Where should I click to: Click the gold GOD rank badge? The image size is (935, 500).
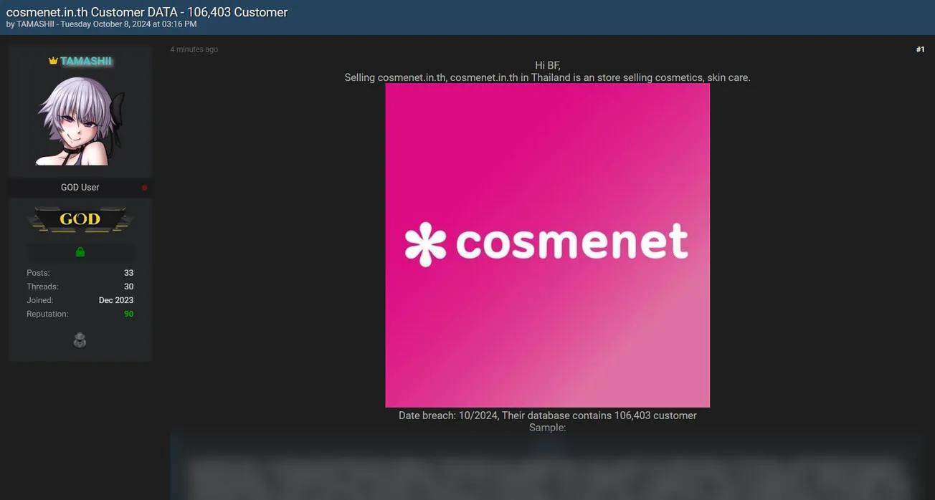coord(80,219)
